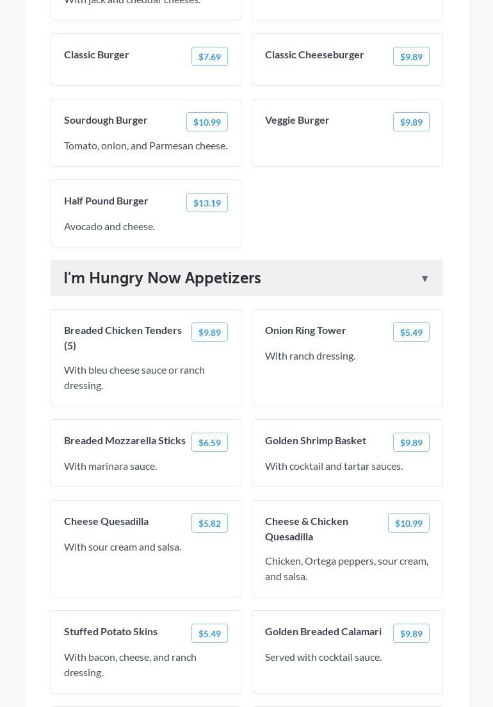Click the Stuffed Potato Skins title
This screenshot has height=707, width=493.
pyautogui.click(x=111, y=631)
